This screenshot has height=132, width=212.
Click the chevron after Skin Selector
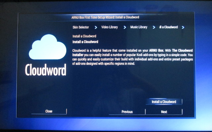[96, 27]
